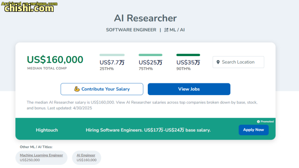Image resolution: width=299 pixels, height=168 pixels.
Task: Apply Now to the Hightouch job
Action: [x=253, y=130]
